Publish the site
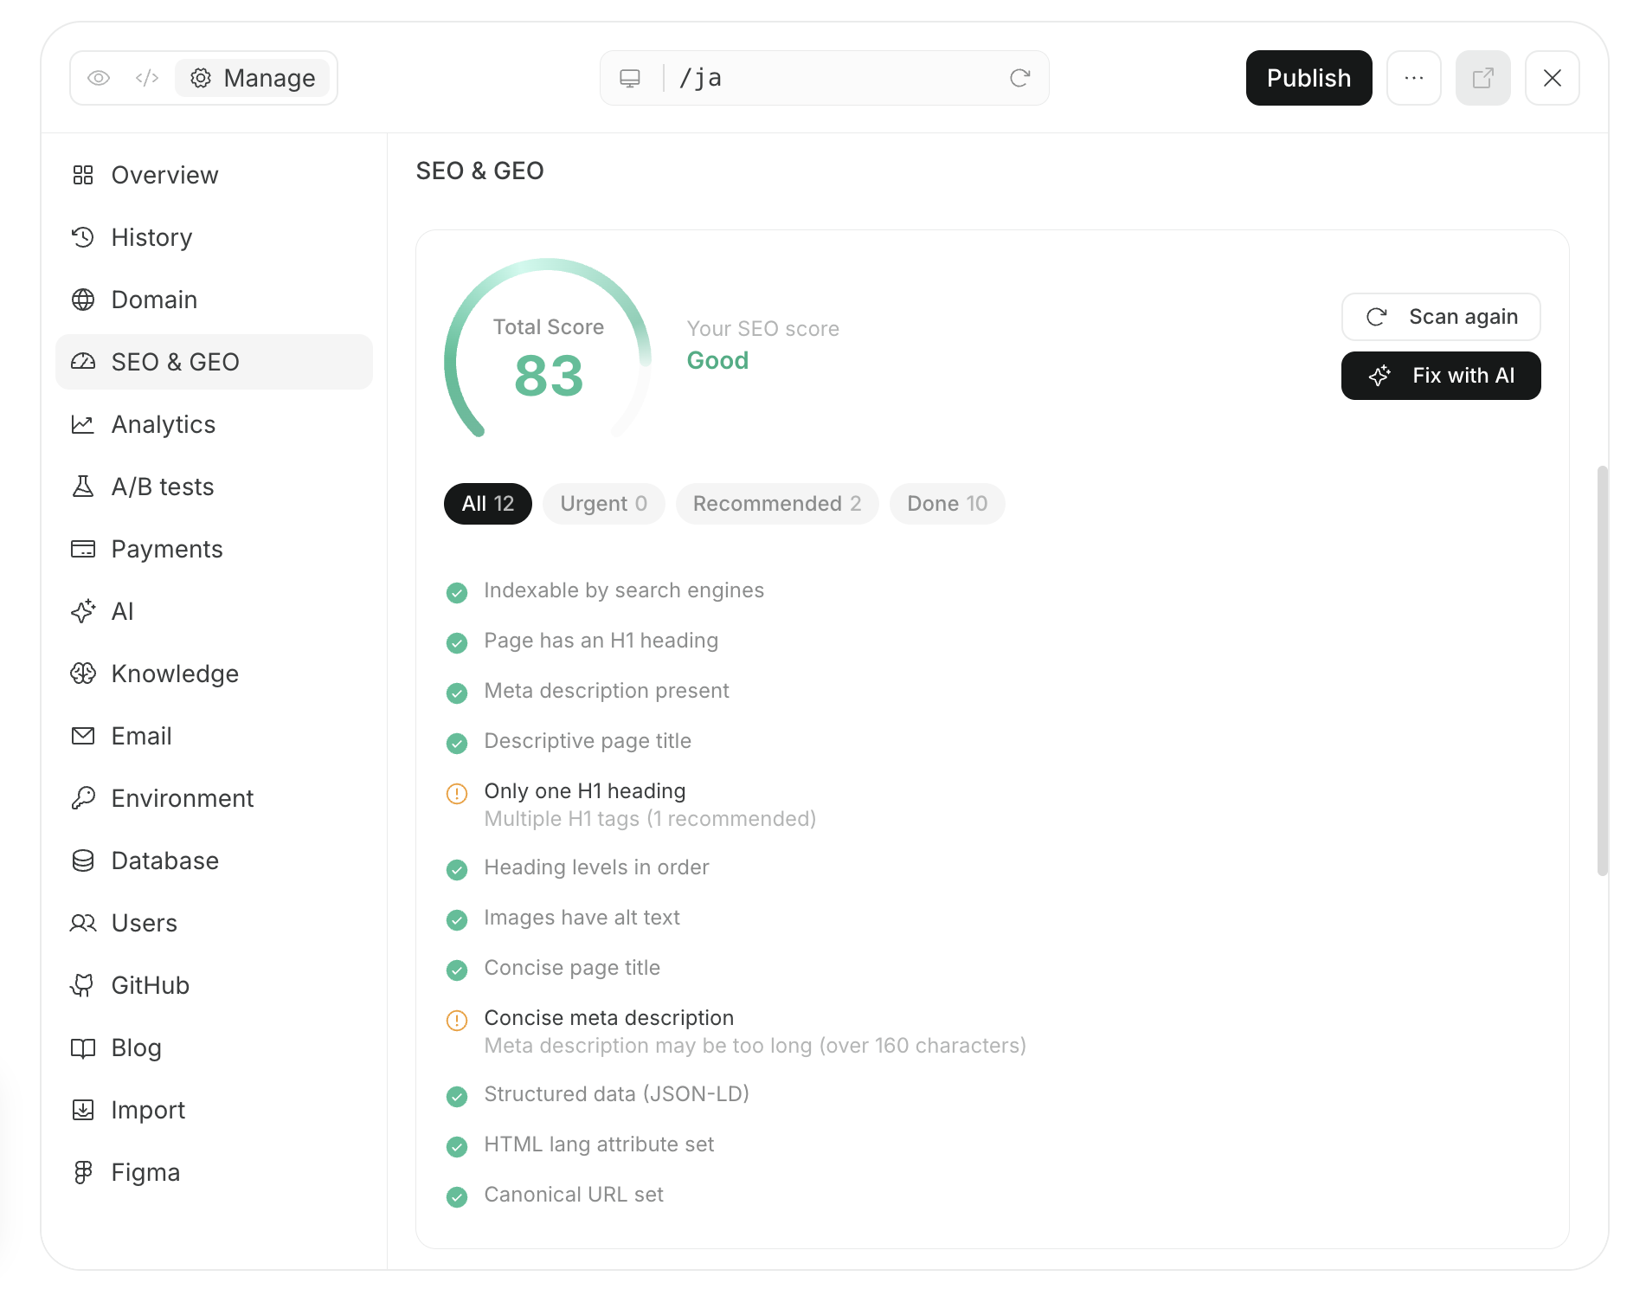 (x=1308, y=78)
